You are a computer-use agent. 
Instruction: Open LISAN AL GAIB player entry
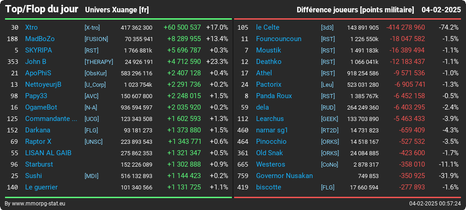48,153
